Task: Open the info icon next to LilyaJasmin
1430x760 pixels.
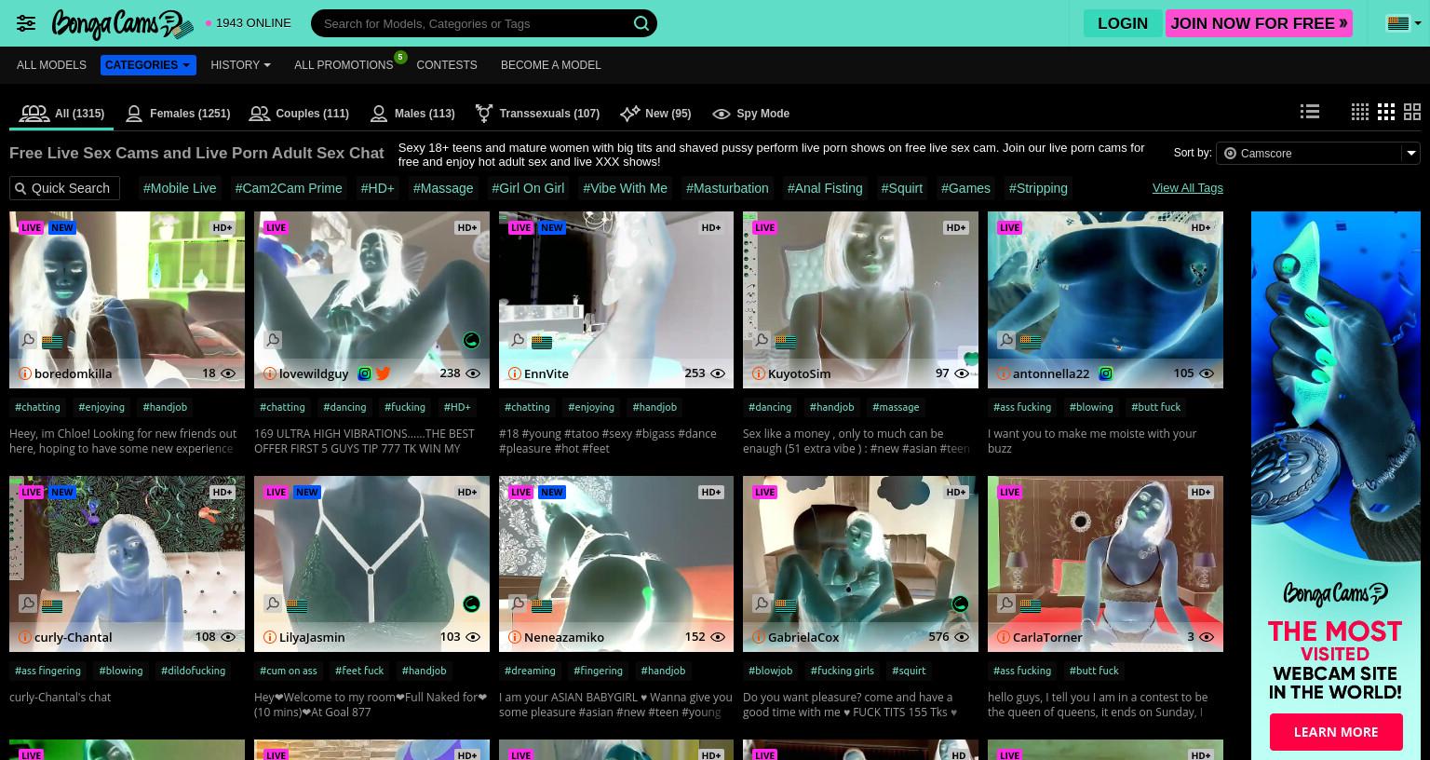Action: coord(269,637)
